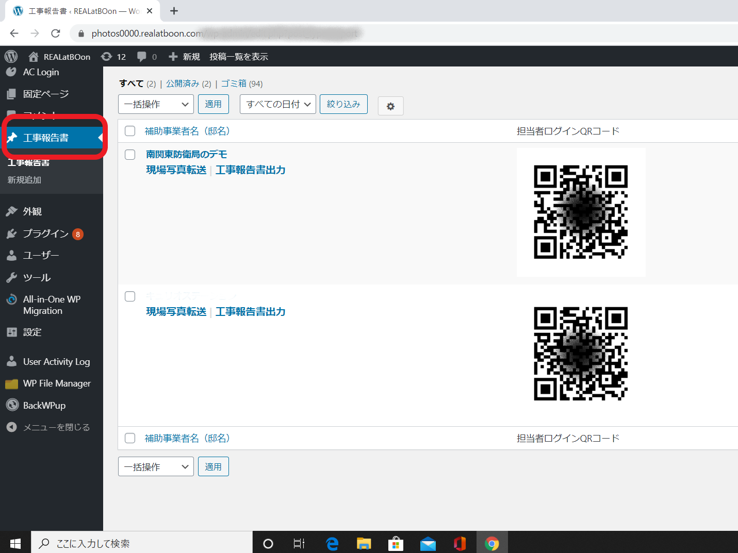This screenshot has width=738, height=553.
Task: Expand the top 一括操作 bulk action dropdown
Action: [x=156, y=104]
